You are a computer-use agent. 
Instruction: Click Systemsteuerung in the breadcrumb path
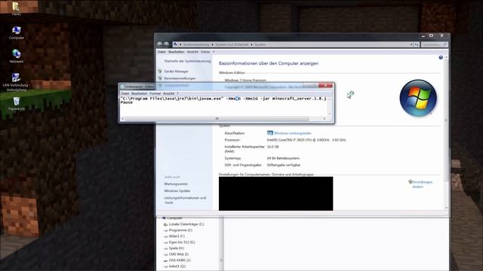pyautogui.click(x=196, y=44)
